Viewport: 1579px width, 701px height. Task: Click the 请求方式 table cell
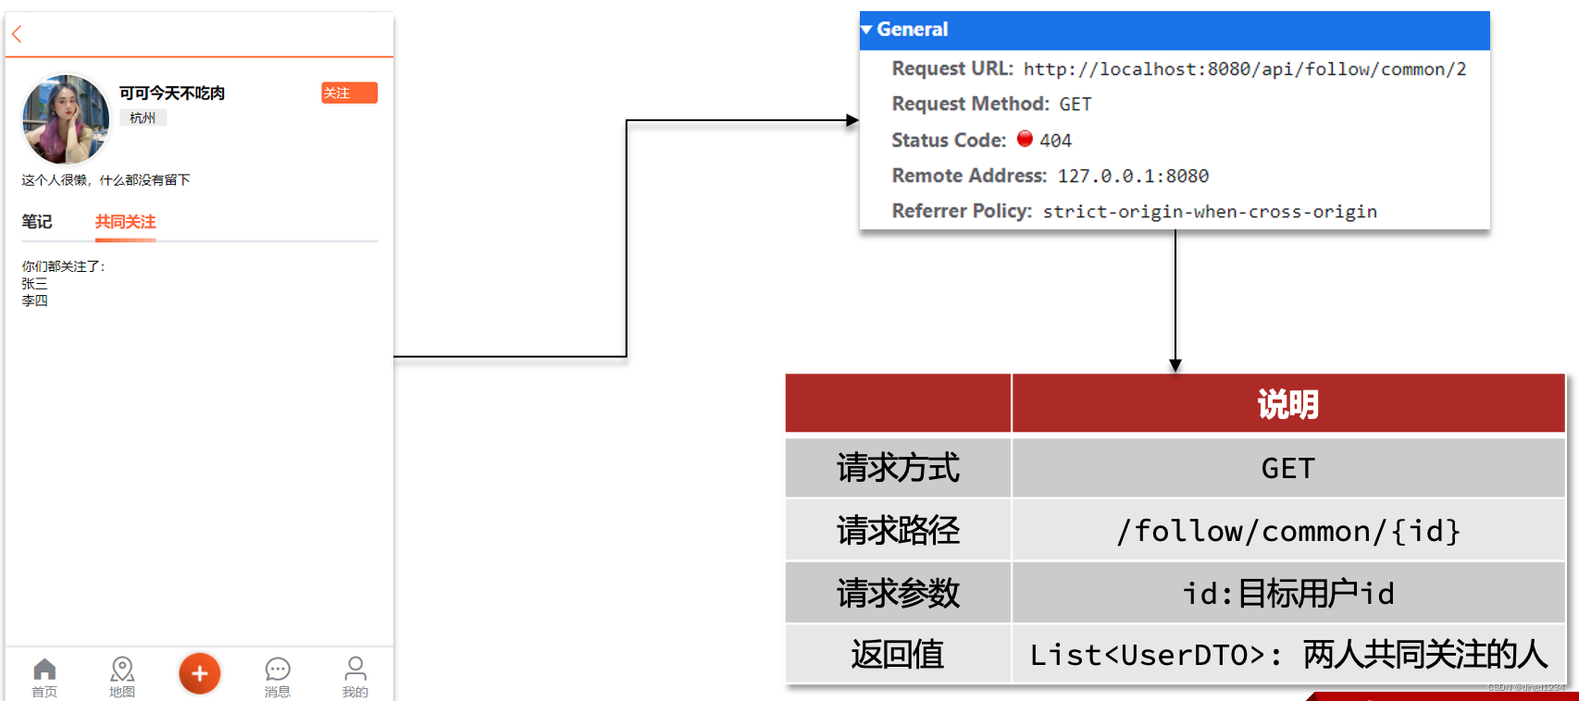(898, 468)
